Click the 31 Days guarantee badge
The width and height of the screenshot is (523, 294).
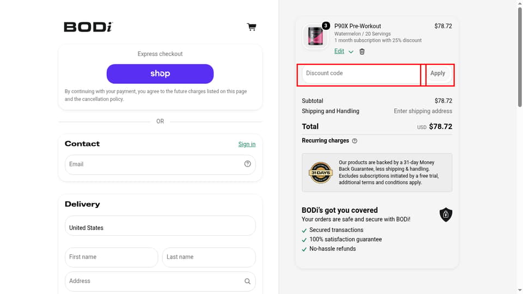pyautogui.click(x=320, y=173)
